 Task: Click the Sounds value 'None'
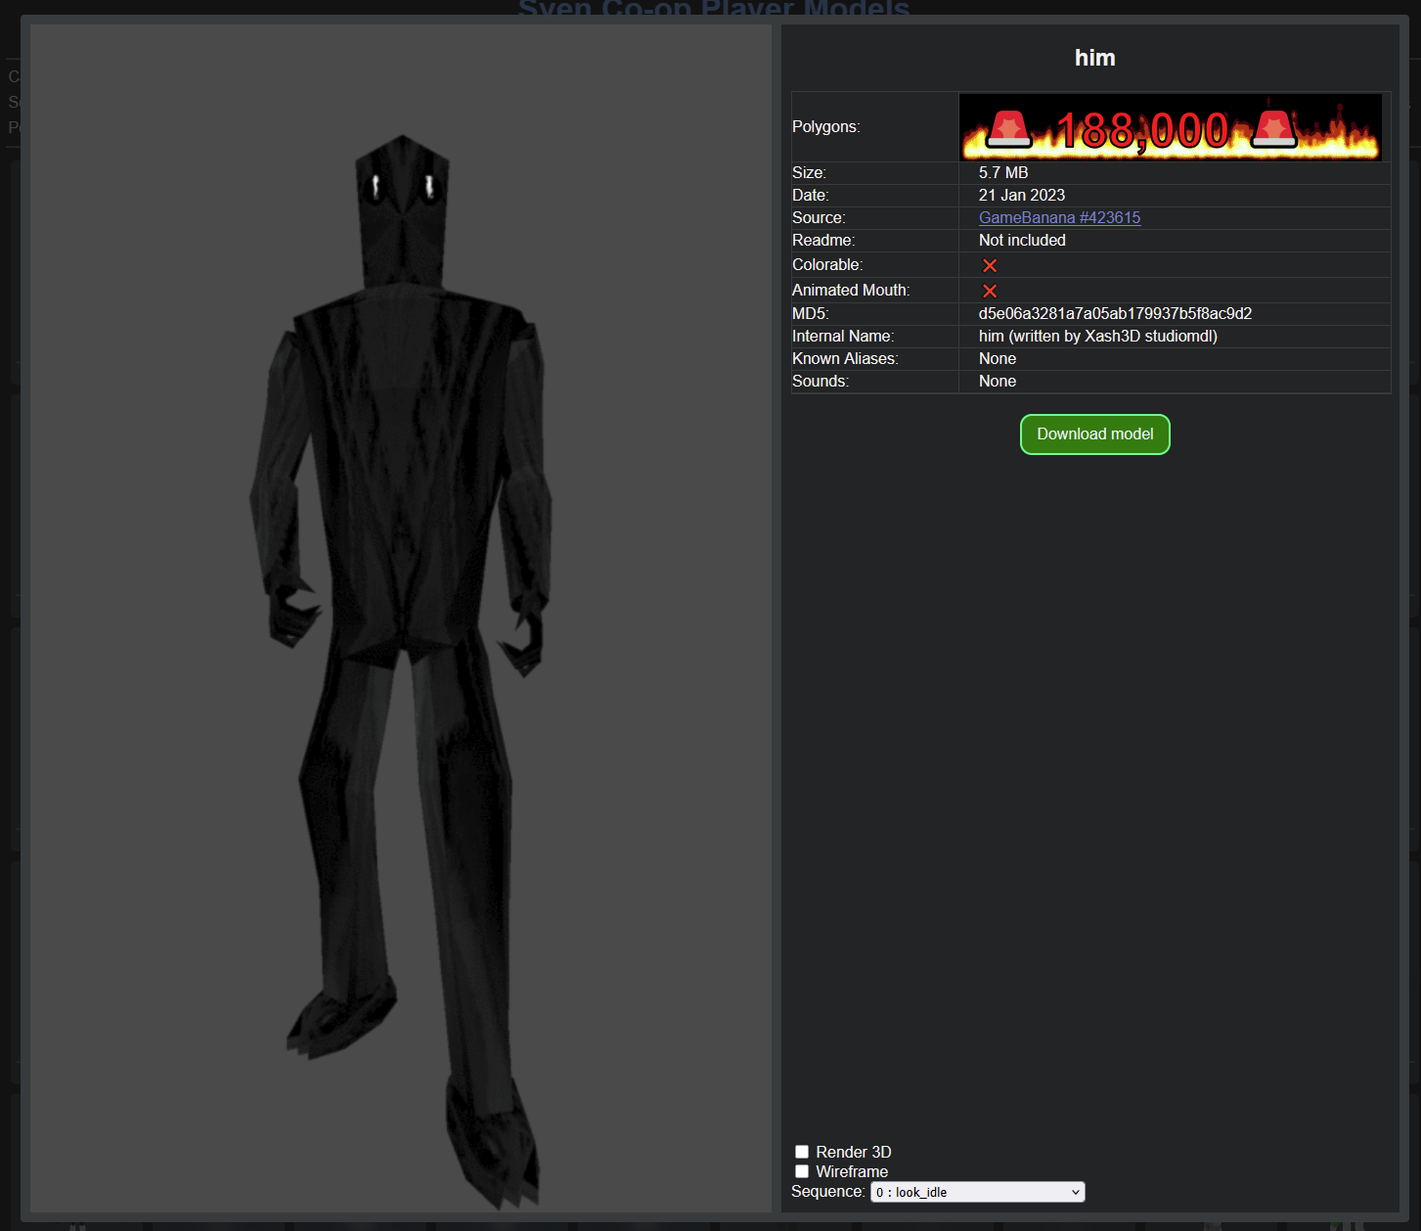click(x=998, y=382)
